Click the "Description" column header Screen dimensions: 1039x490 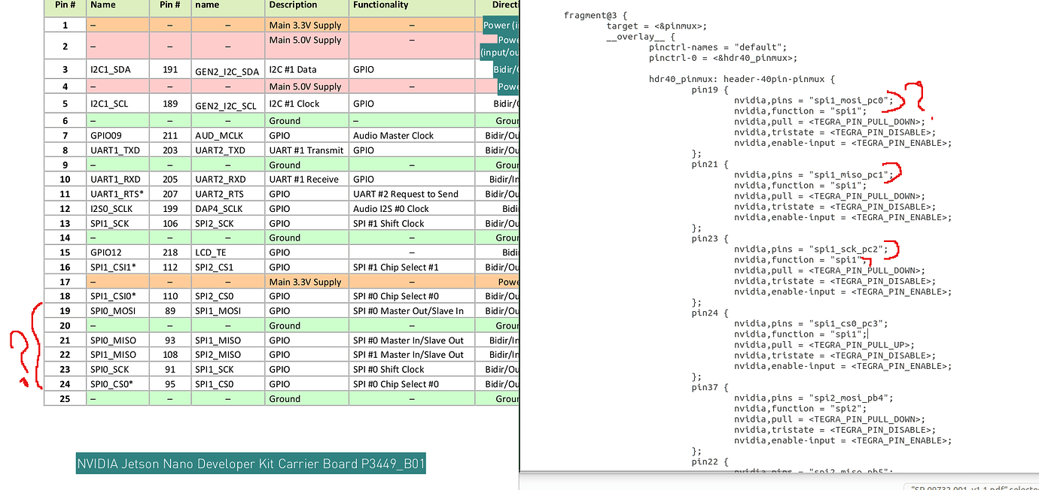293,5
